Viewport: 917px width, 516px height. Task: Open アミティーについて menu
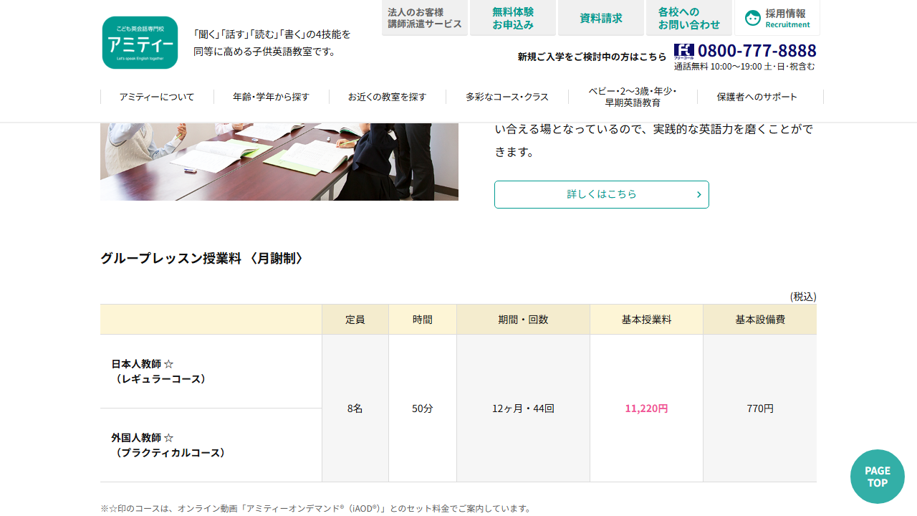click(157, 97)
